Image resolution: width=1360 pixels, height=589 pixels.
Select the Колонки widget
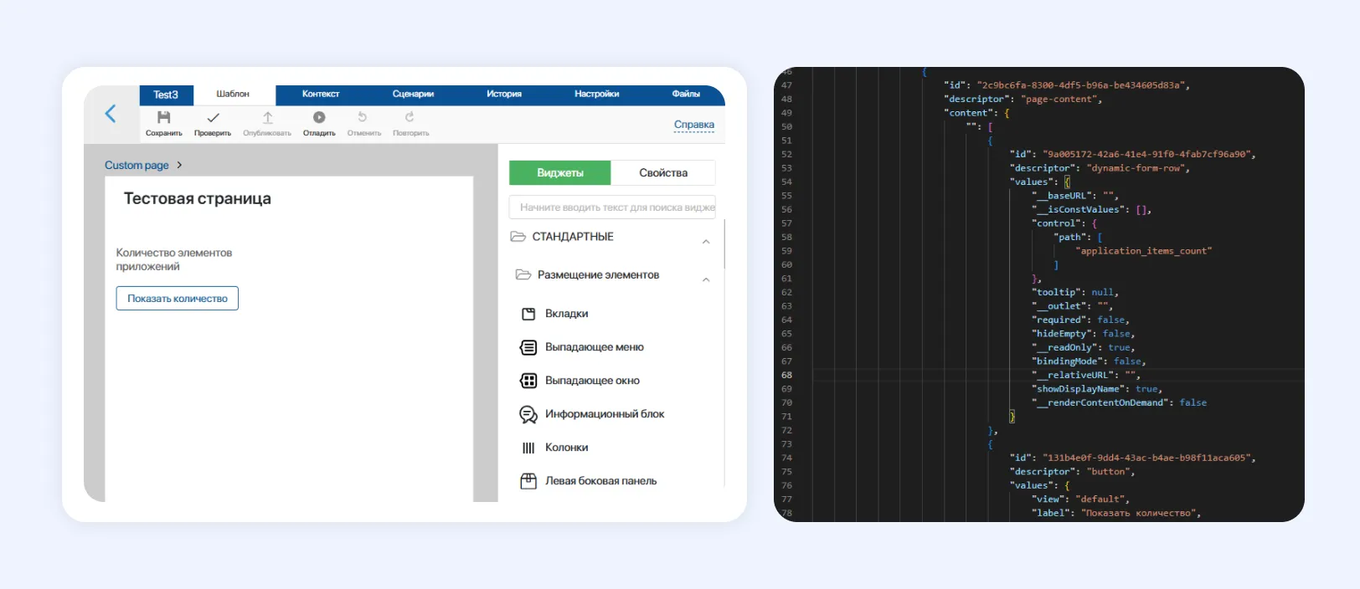[x=566, y=448]
